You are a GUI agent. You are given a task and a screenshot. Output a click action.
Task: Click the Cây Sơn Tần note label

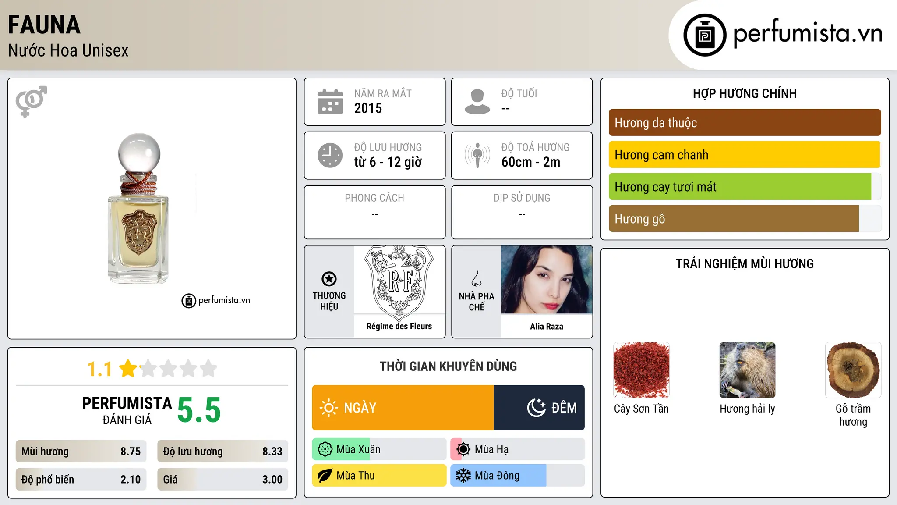pos(641,409)
